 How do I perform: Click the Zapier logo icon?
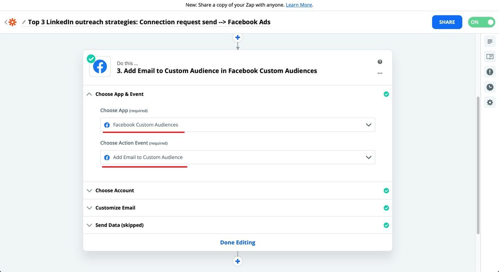[x=12, y=22]
